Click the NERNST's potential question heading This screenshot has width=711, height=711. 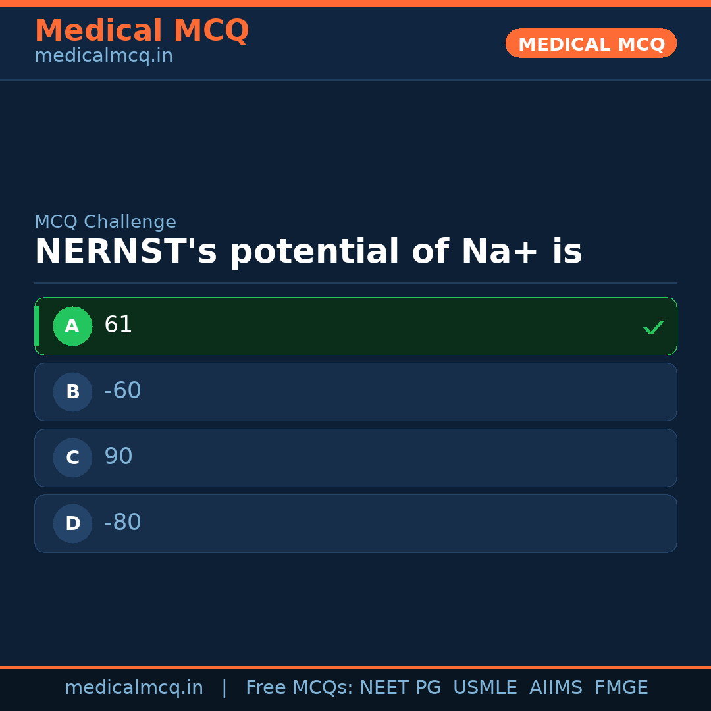pos(308,252)
